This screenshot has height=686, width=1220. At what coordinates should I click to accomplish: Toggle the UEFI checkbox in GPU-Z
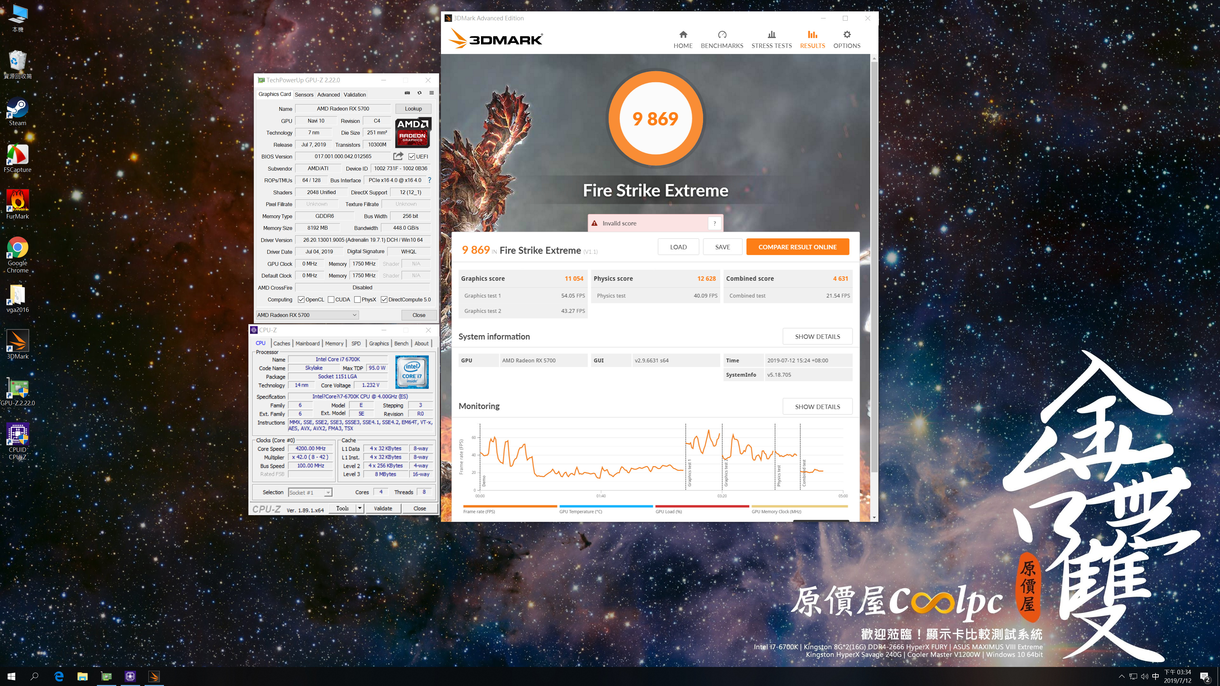click(411, 157)
